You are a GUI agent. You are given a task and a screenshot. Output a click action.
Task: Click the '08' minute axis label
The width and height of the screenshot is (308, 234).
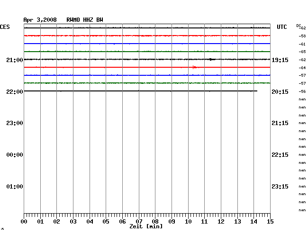point(155,221)
